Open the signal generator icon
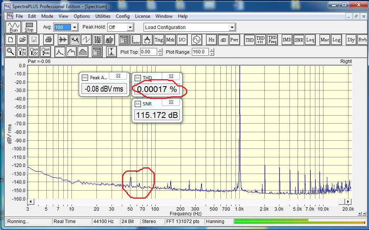Screen dimensions: 369x230 click(196, 39)
